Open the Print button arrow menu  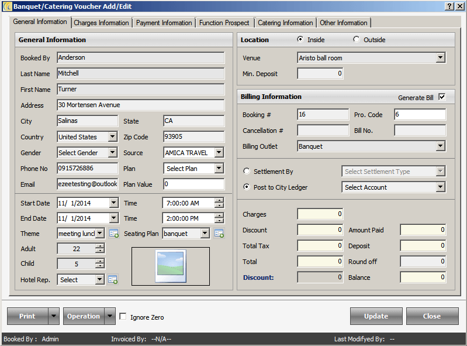(54, 316)
